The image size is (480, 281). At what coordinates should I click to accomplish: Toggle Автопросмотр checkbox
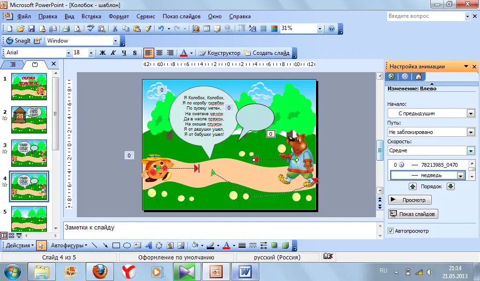coord(390,231)
